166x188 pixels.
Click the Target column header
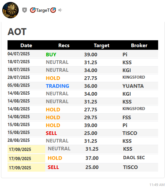click(101, 46)
